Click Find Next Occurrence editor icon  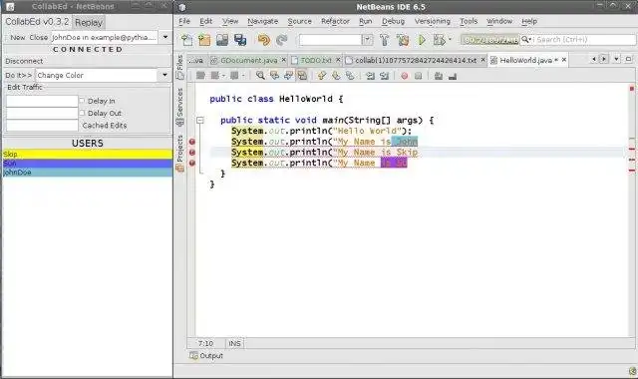tap(288, 76)
